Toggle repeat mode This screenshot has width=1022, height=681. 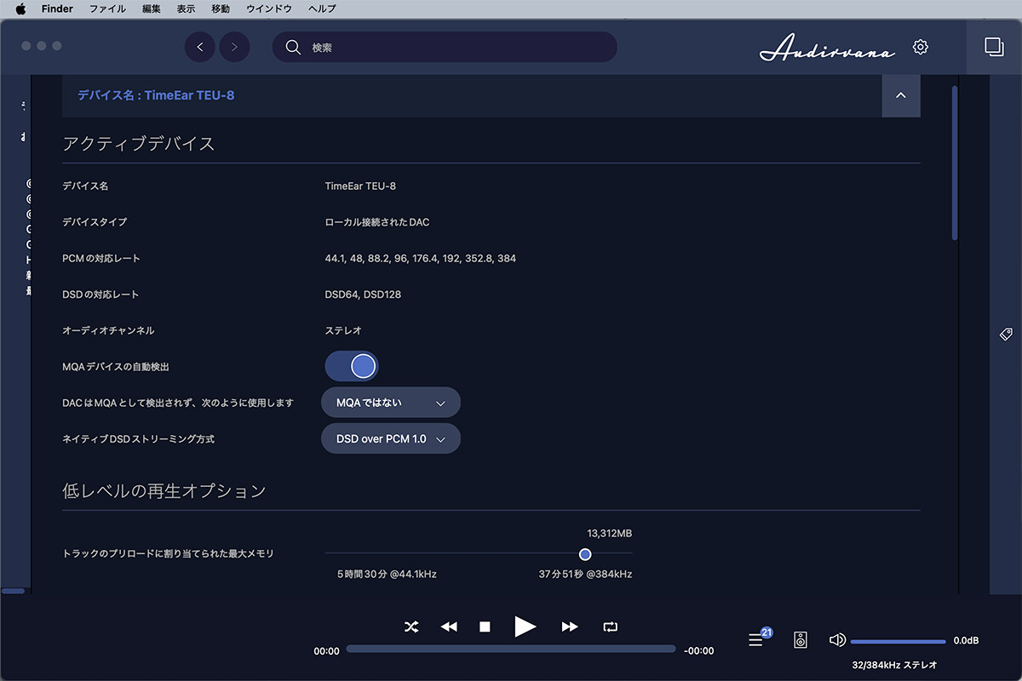611,627
